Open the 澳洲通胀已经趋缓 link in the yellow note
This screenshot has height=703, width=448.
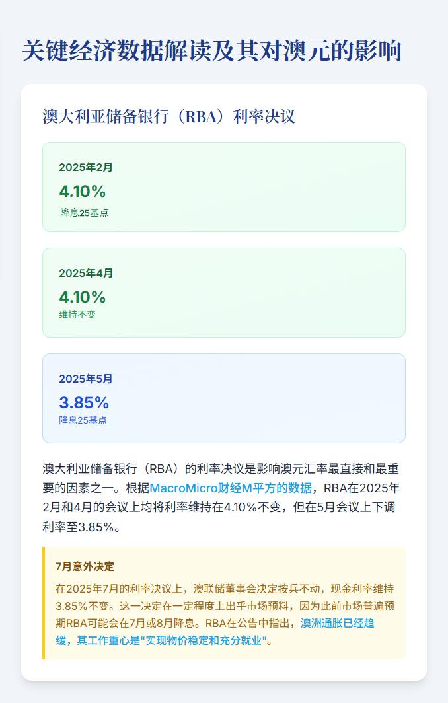215,632
